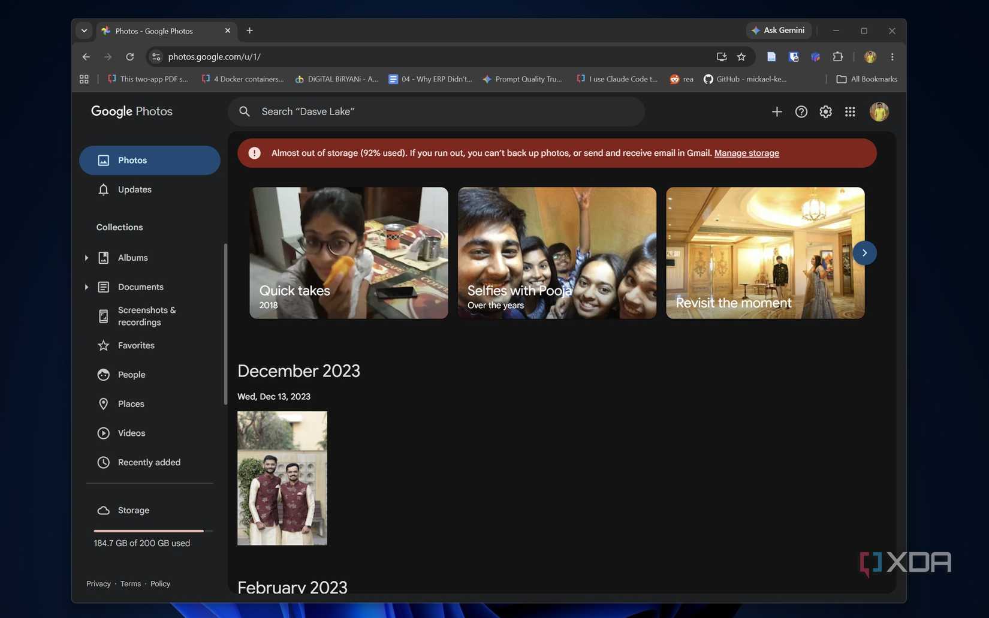989x618 pixels.
Task: Open the Create plus icon
Action: pos(777,111)
